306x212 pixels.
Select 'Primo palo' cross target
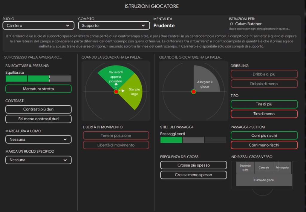point(282,168)
